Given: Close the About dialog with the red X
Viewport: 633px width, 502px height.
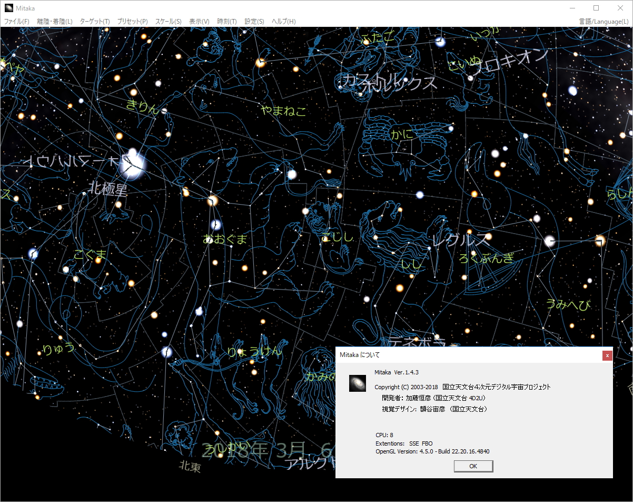Looking at the screenshot, I should [x=607, y=355].
